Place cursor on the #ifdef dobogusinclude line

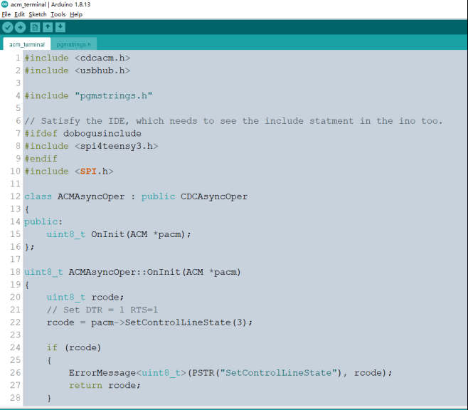(x=83, y=133)
